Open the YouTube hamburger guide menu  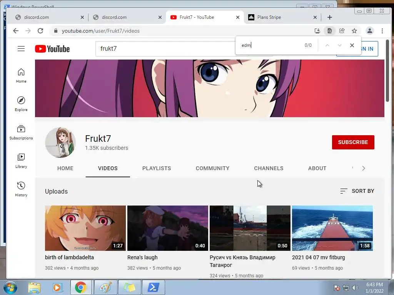[21, 49]
